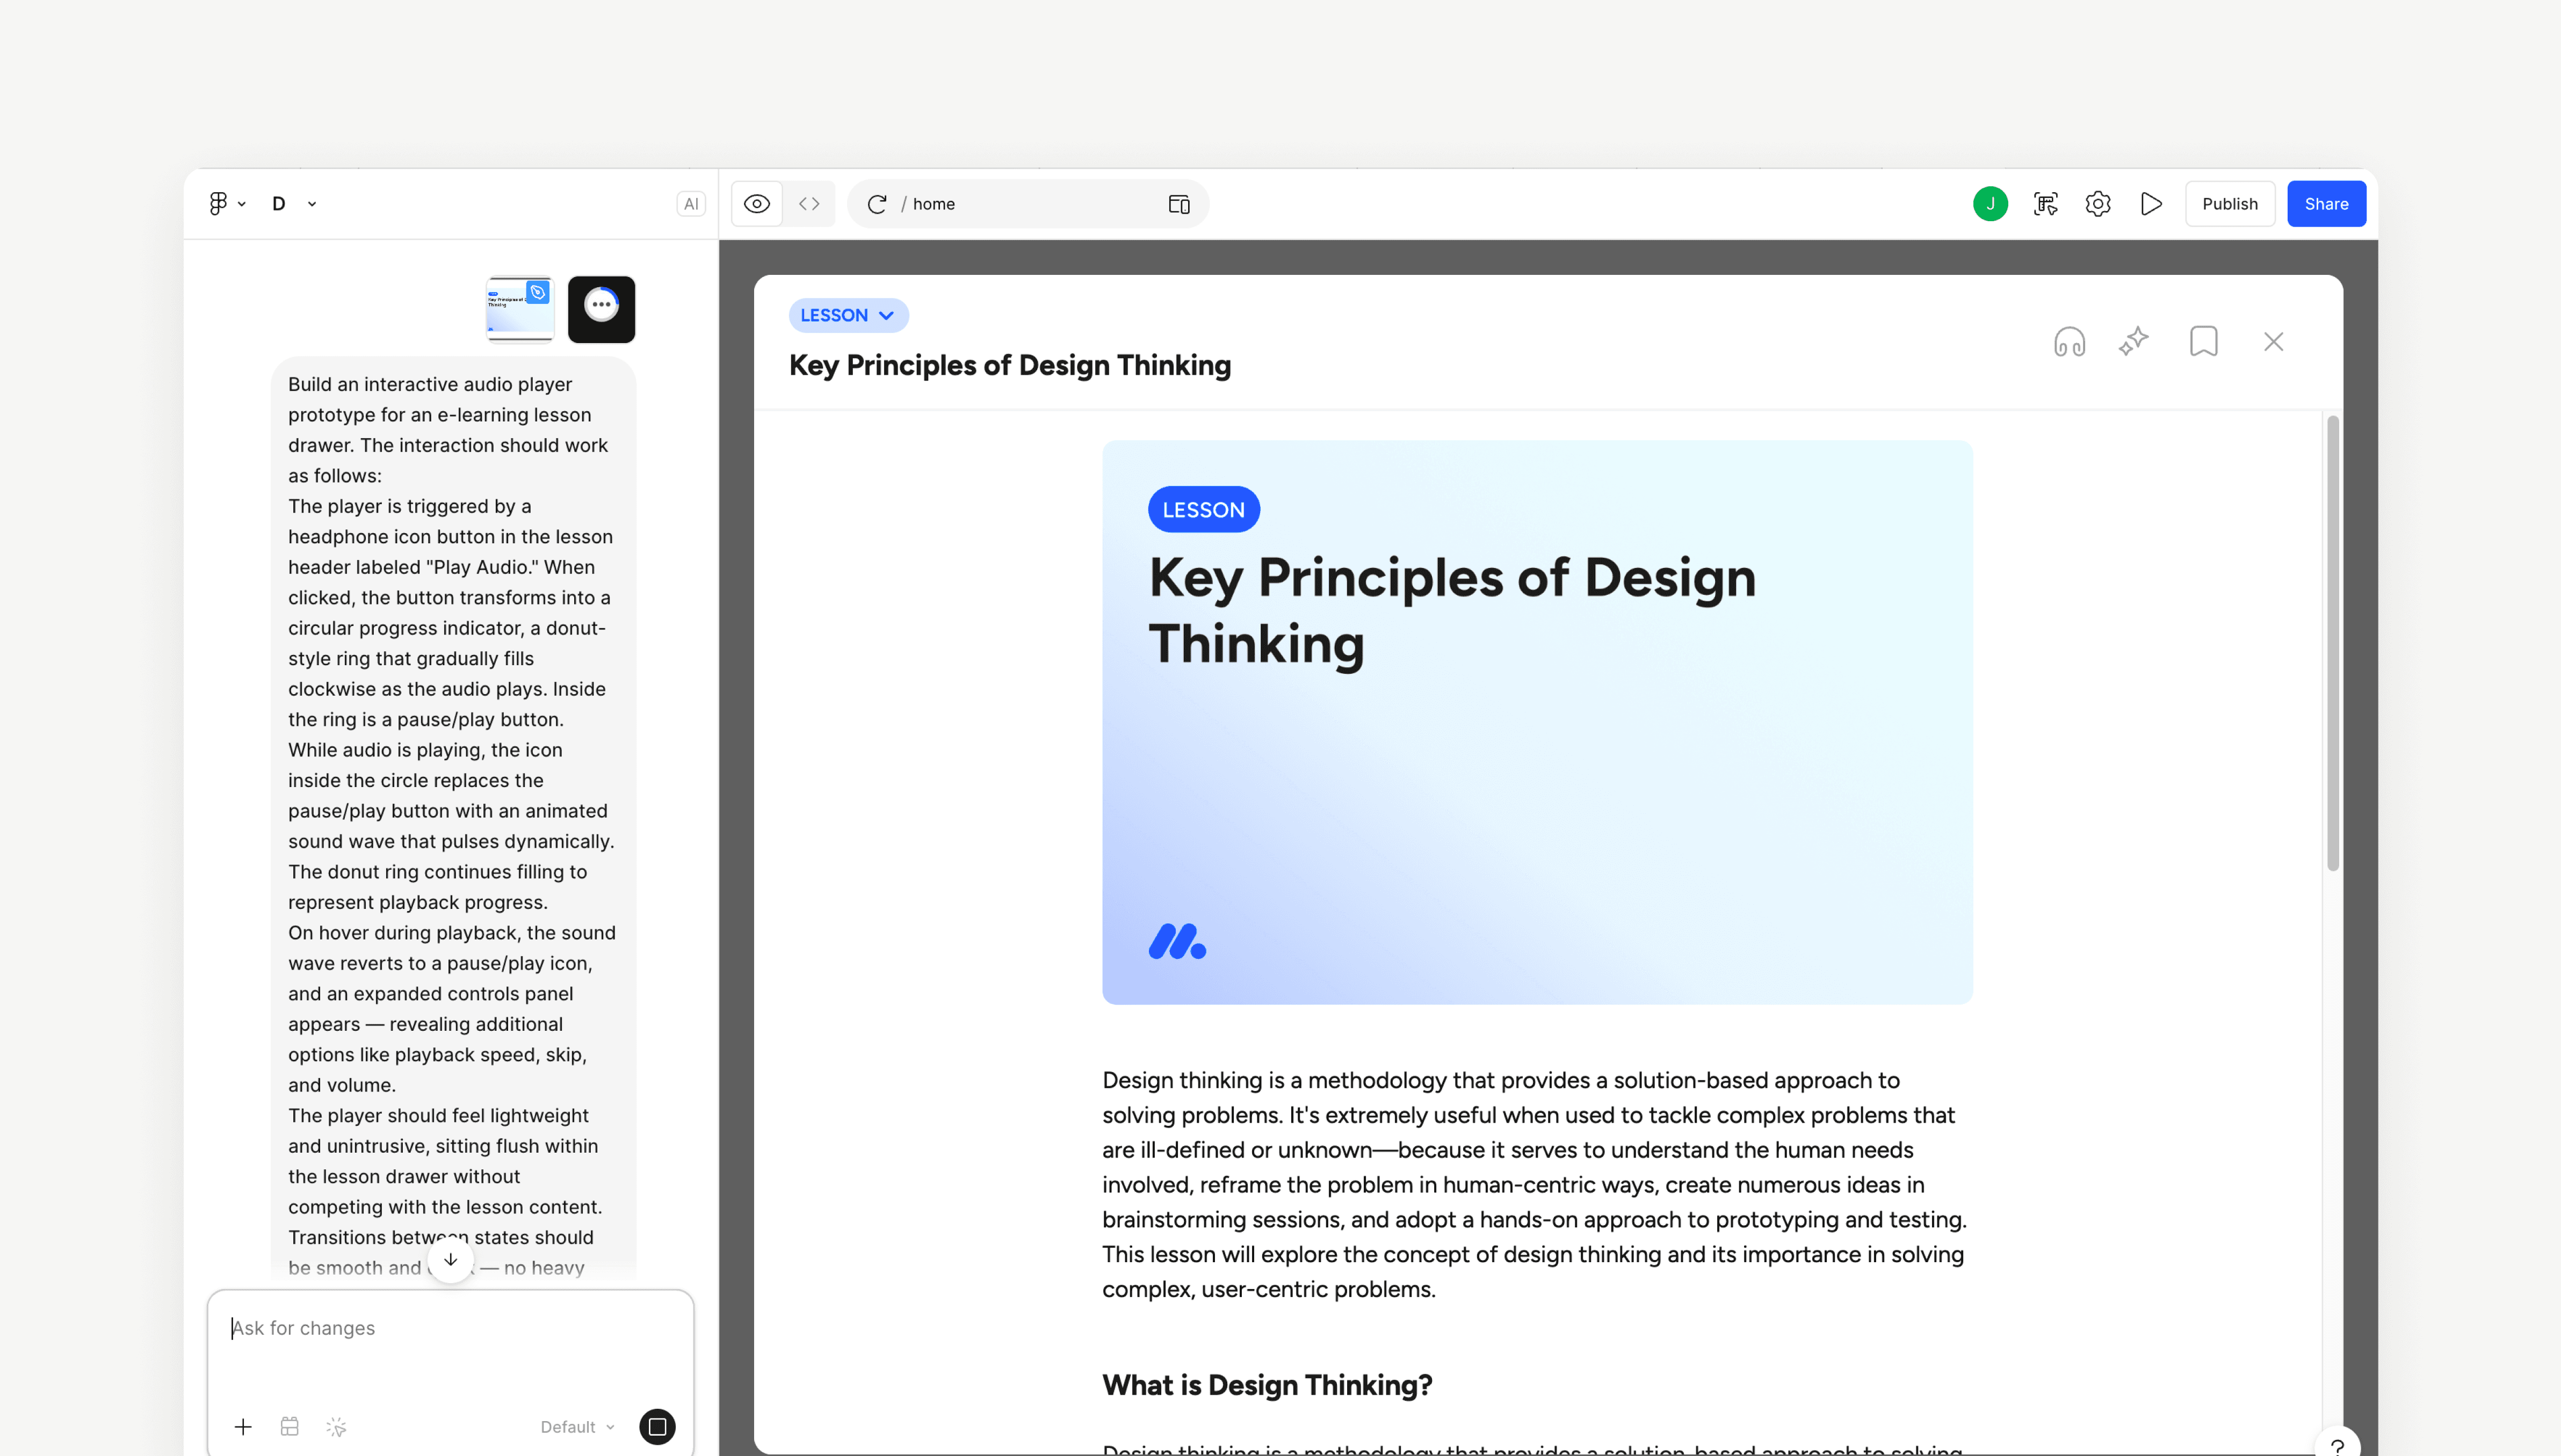Click the scroll-to-bottom arrow in chat

(450, 1260)
